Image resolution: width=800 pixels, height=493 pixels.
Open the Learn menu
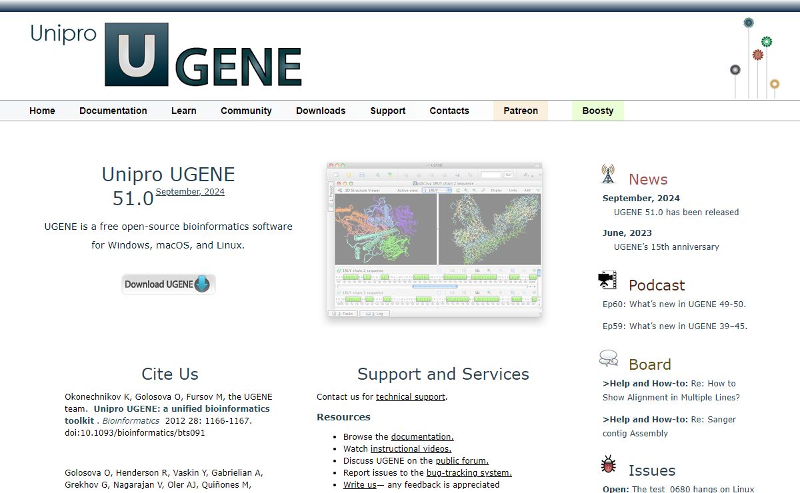pyautogui.click(x=183, y=111)
